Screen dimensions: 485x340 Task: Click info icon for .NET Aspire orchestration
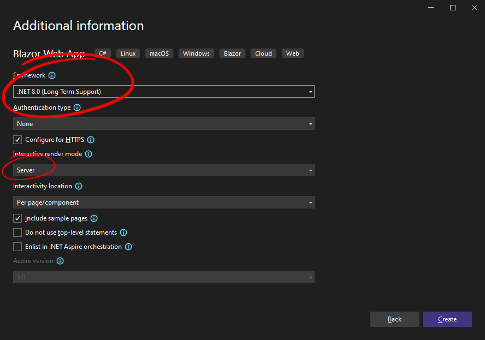point(128,247)
